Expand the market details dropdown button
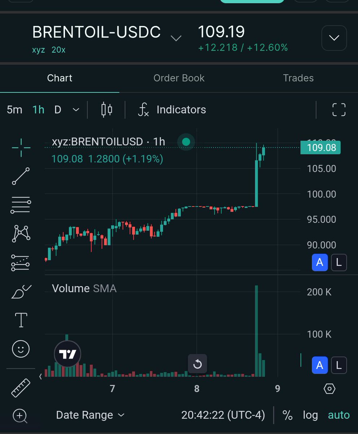This screenshot has width=358, height=434. point(334,38)
